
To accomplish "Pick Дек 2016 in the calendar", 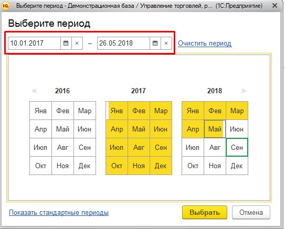I will (x=85, y=166).
